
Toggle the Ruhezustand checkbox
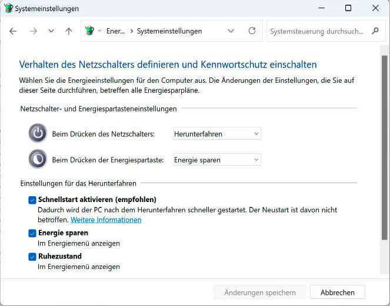point(32,257)
